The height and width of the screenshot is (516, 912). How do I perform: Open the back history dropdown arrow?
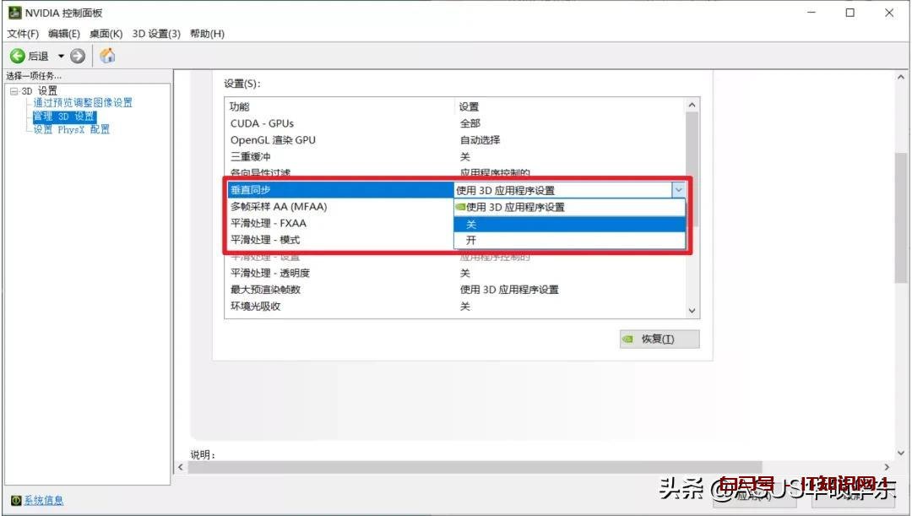61,57
